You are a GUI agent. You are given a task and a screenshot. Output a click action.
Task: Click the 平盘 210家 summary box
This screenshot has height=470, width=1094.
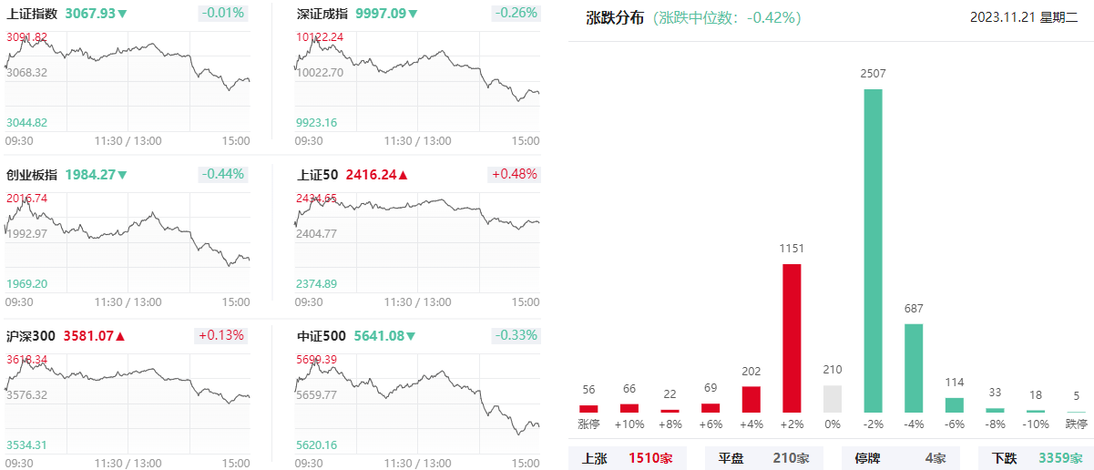click(x=763, y=458)
